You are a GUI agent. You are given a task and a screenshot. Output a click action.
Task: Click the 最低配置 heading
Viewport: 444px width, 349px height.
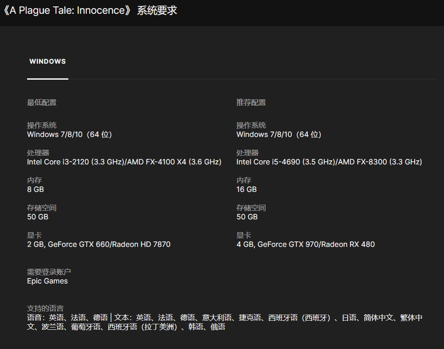click(x=42, y=103)
